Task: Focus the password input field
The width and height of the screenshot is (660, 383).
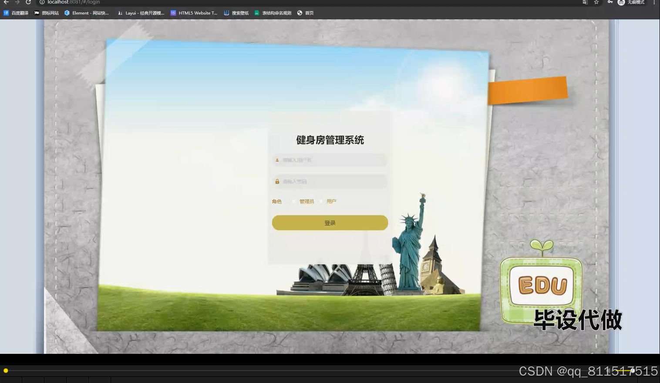Action: 330,181
